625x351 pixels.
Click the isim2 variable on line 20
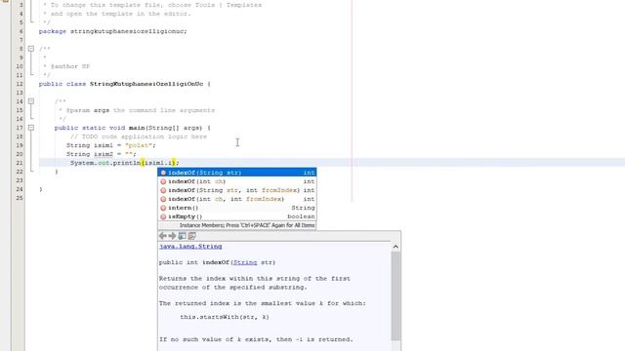[x=104, y=154]
